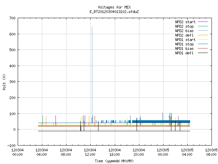
Task: Click the y-axis label 'Volt (V)'
Action: point(4,82)
